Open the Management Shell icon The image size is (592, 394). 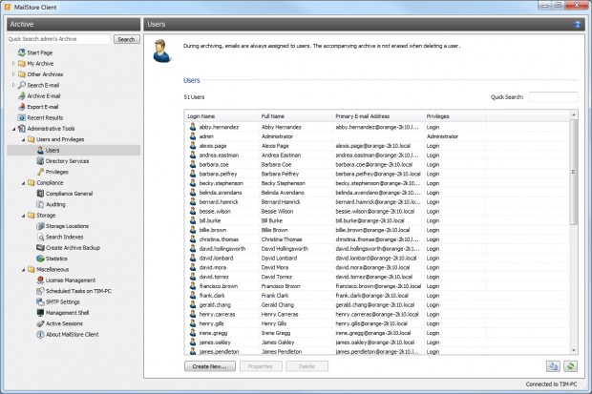coord(40,313)
